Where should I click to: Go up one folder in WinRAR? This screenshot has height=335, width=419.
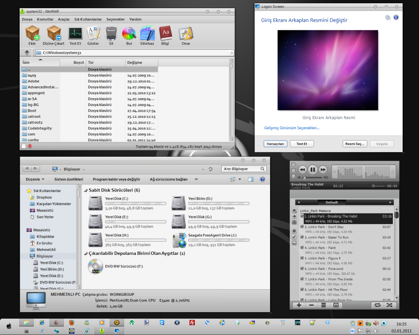click(x=27, y=53)
